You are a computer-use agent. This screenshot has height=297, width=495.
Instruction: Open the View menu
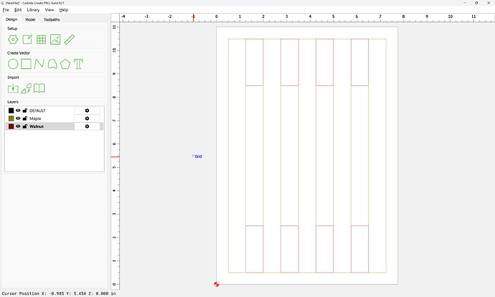49,10
